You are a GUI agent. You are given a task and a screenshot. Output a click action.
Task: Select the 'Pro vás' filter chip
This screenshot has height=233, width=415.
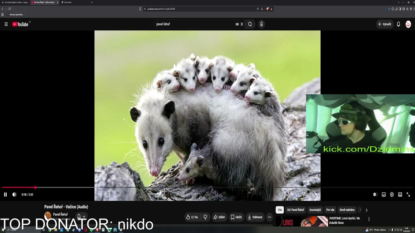[x=330, y=210]
